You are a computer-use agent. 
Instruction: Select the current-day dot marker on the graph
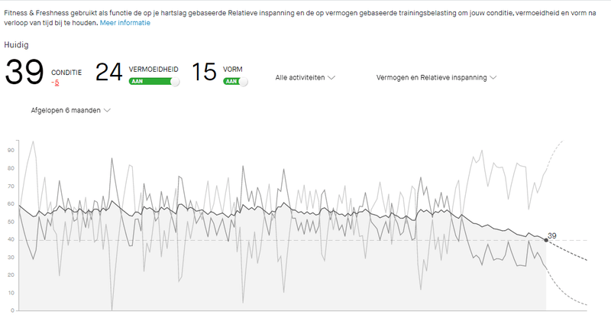[x=545, y=239]
